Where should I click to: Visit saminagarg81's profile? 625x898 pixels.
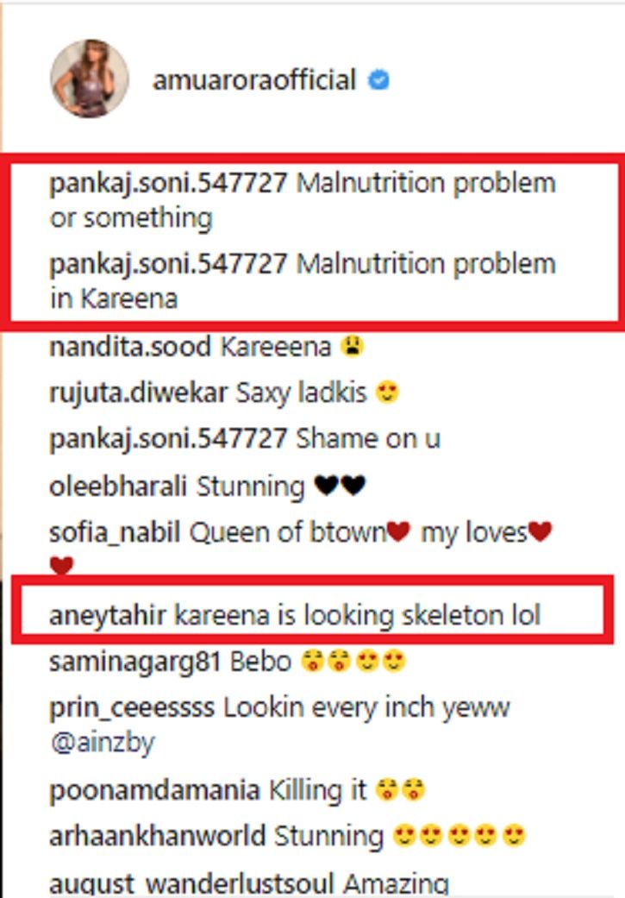135,663
